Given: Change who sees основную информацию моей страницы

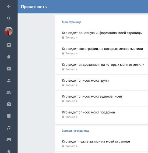Looking at the screenshot, I should 101,35.
